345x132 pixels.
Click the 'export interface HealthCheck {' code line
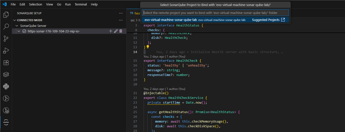pyautogui.click(x=172, y=61)
